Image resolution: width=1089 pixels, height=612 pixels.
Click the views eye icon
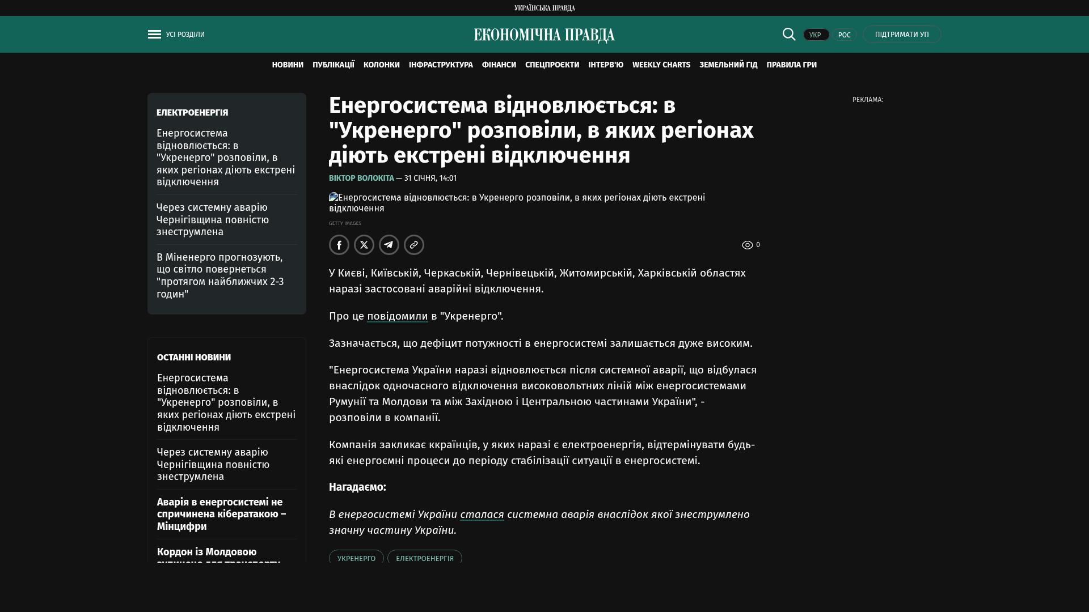click(x=748, y=245)
